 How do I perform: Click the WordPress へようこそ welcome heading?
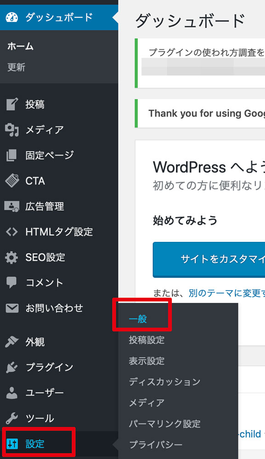[x=209, y=168]
